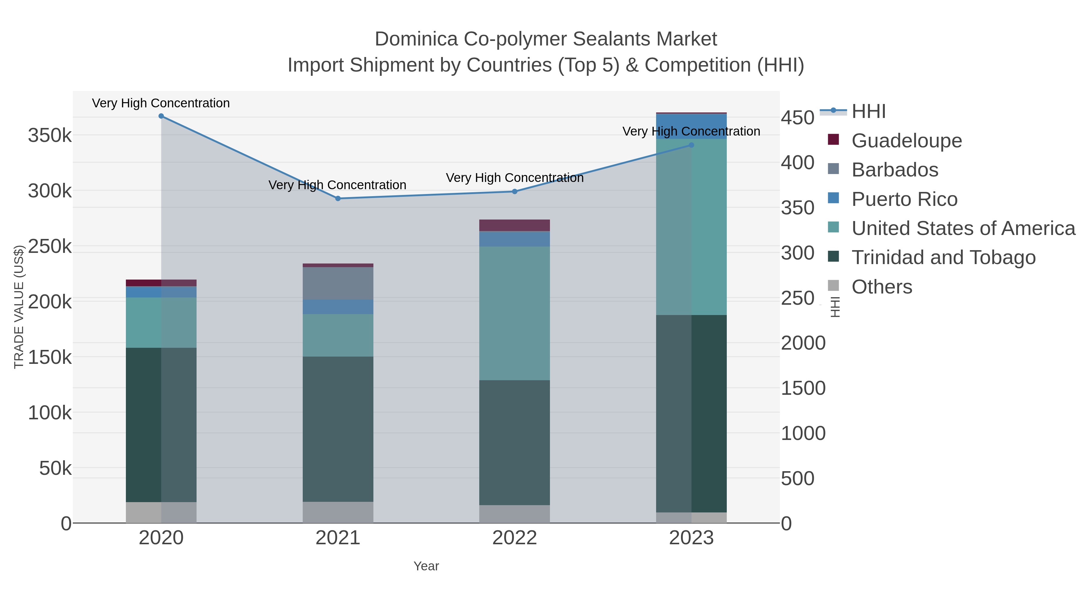Image resolution: width=1092 pixels, height=614 pixels.
Task: Click the 2000 tick on HHI axis
Action: (803, 343)
